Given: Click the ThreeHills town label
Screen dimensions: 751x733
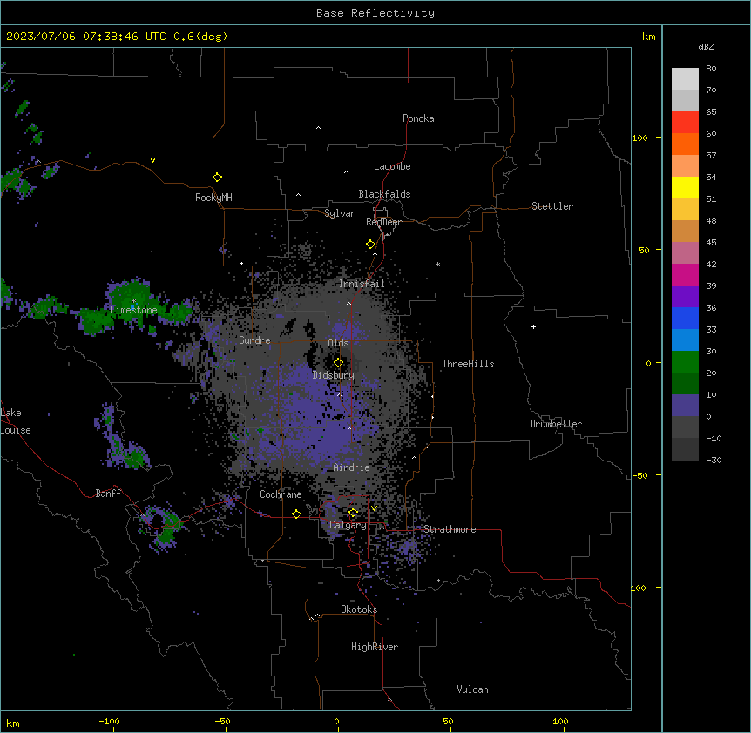Looking at the screenshot, I should coord(469,364).
